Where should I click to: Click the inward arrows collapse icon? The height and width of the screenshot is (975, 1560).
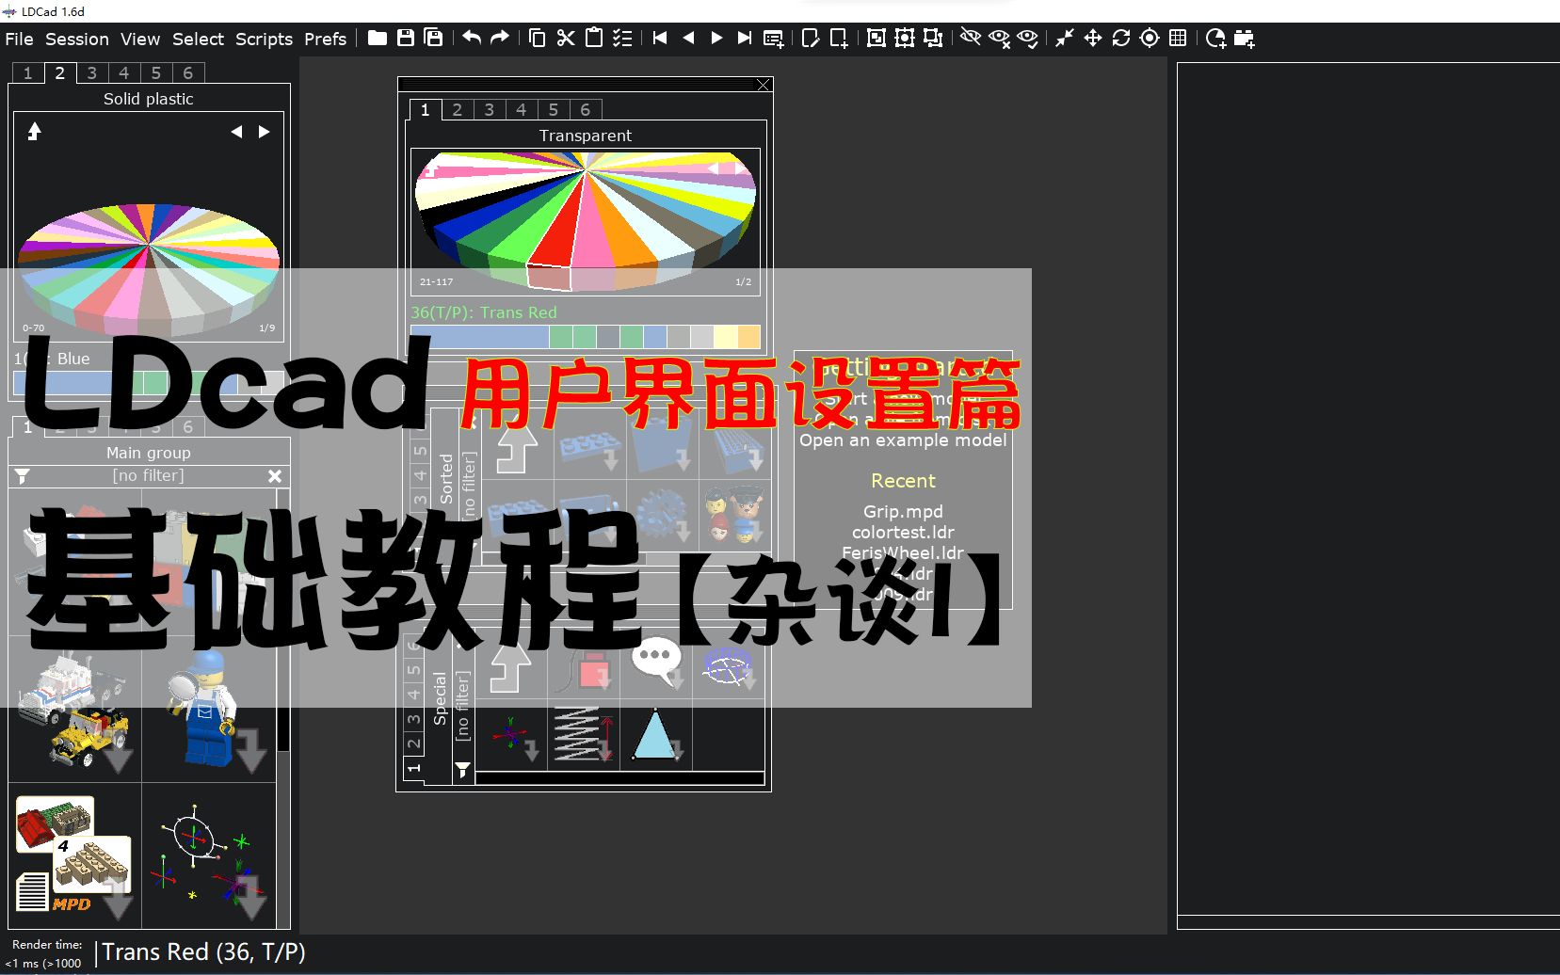1065,38
